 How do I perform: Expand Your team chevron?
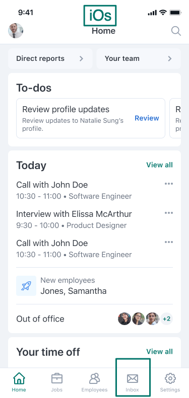170,59
